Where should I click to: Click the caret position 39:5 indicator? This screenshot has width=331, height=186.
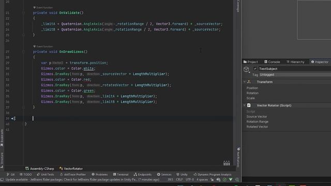point(170,180)
